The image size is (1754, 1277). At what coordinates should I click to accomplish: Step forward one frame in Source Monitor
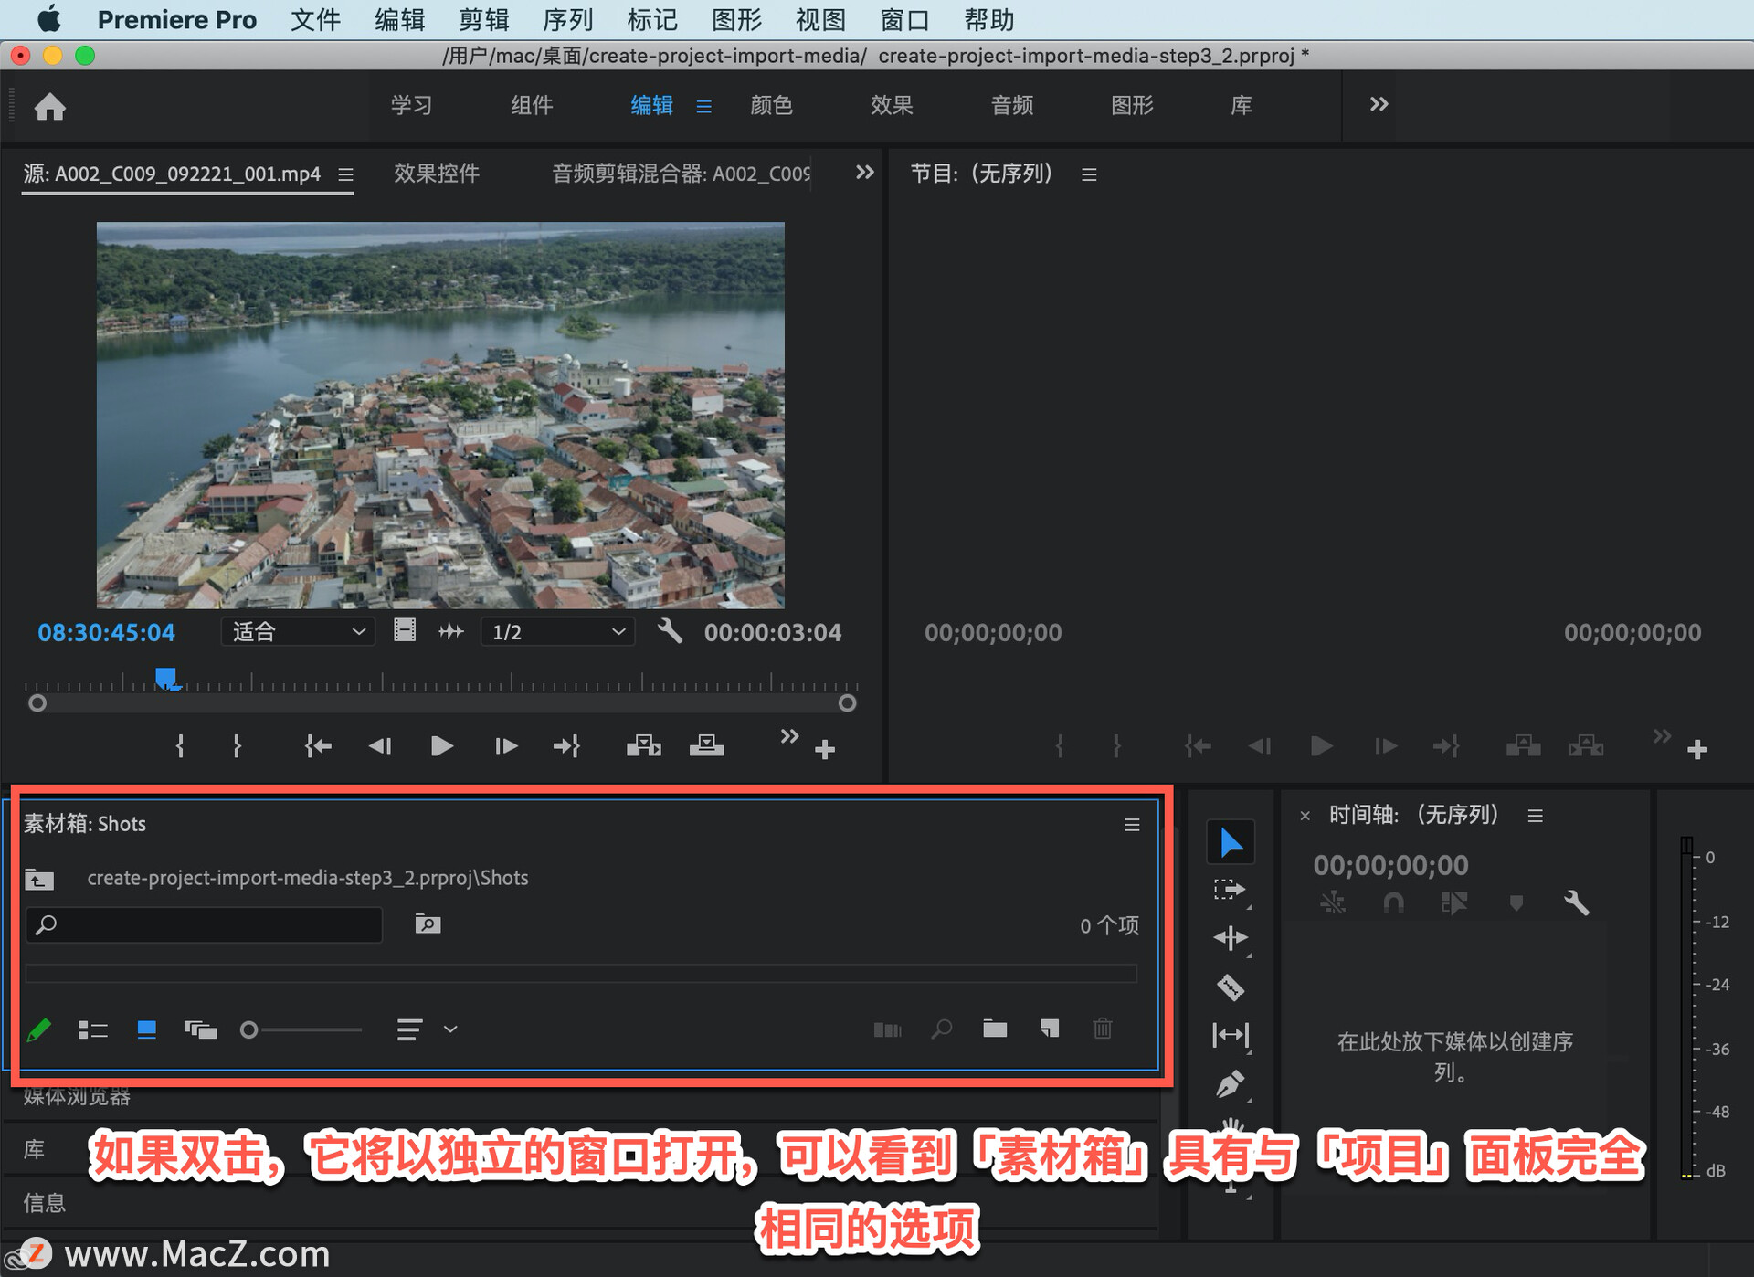coord(505,746)
